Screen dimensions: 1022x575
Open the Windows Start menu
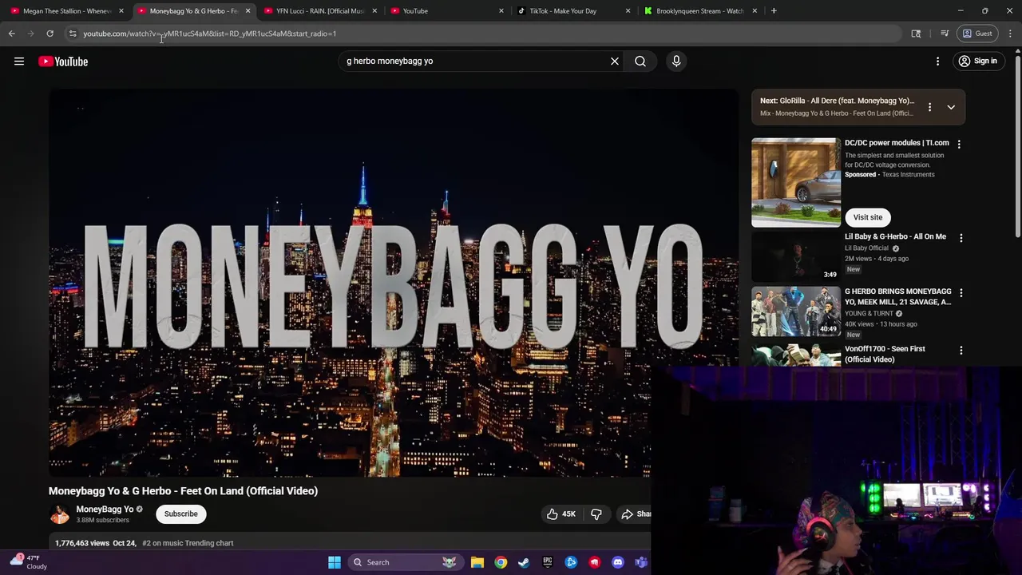tap(335, 562)
